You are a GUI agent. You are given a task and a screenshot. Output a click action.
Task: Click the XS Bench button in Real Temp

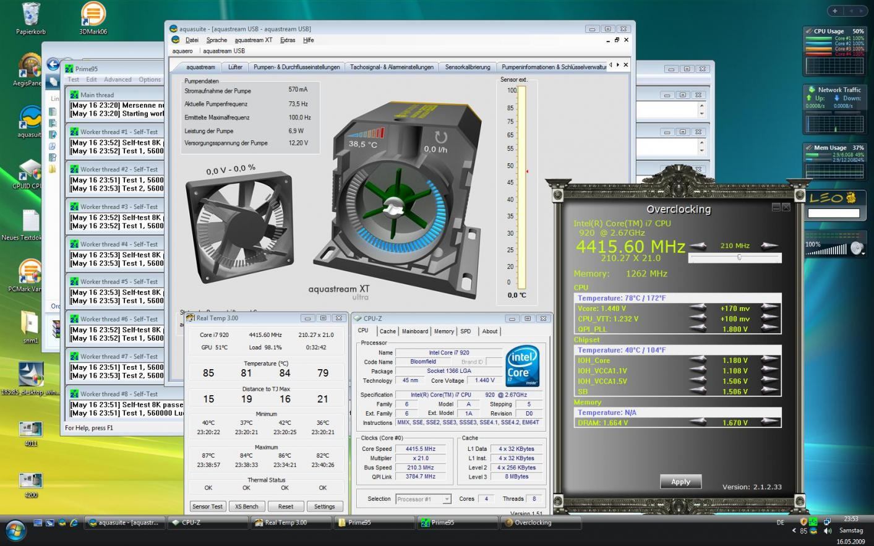(x=246, y=506)
